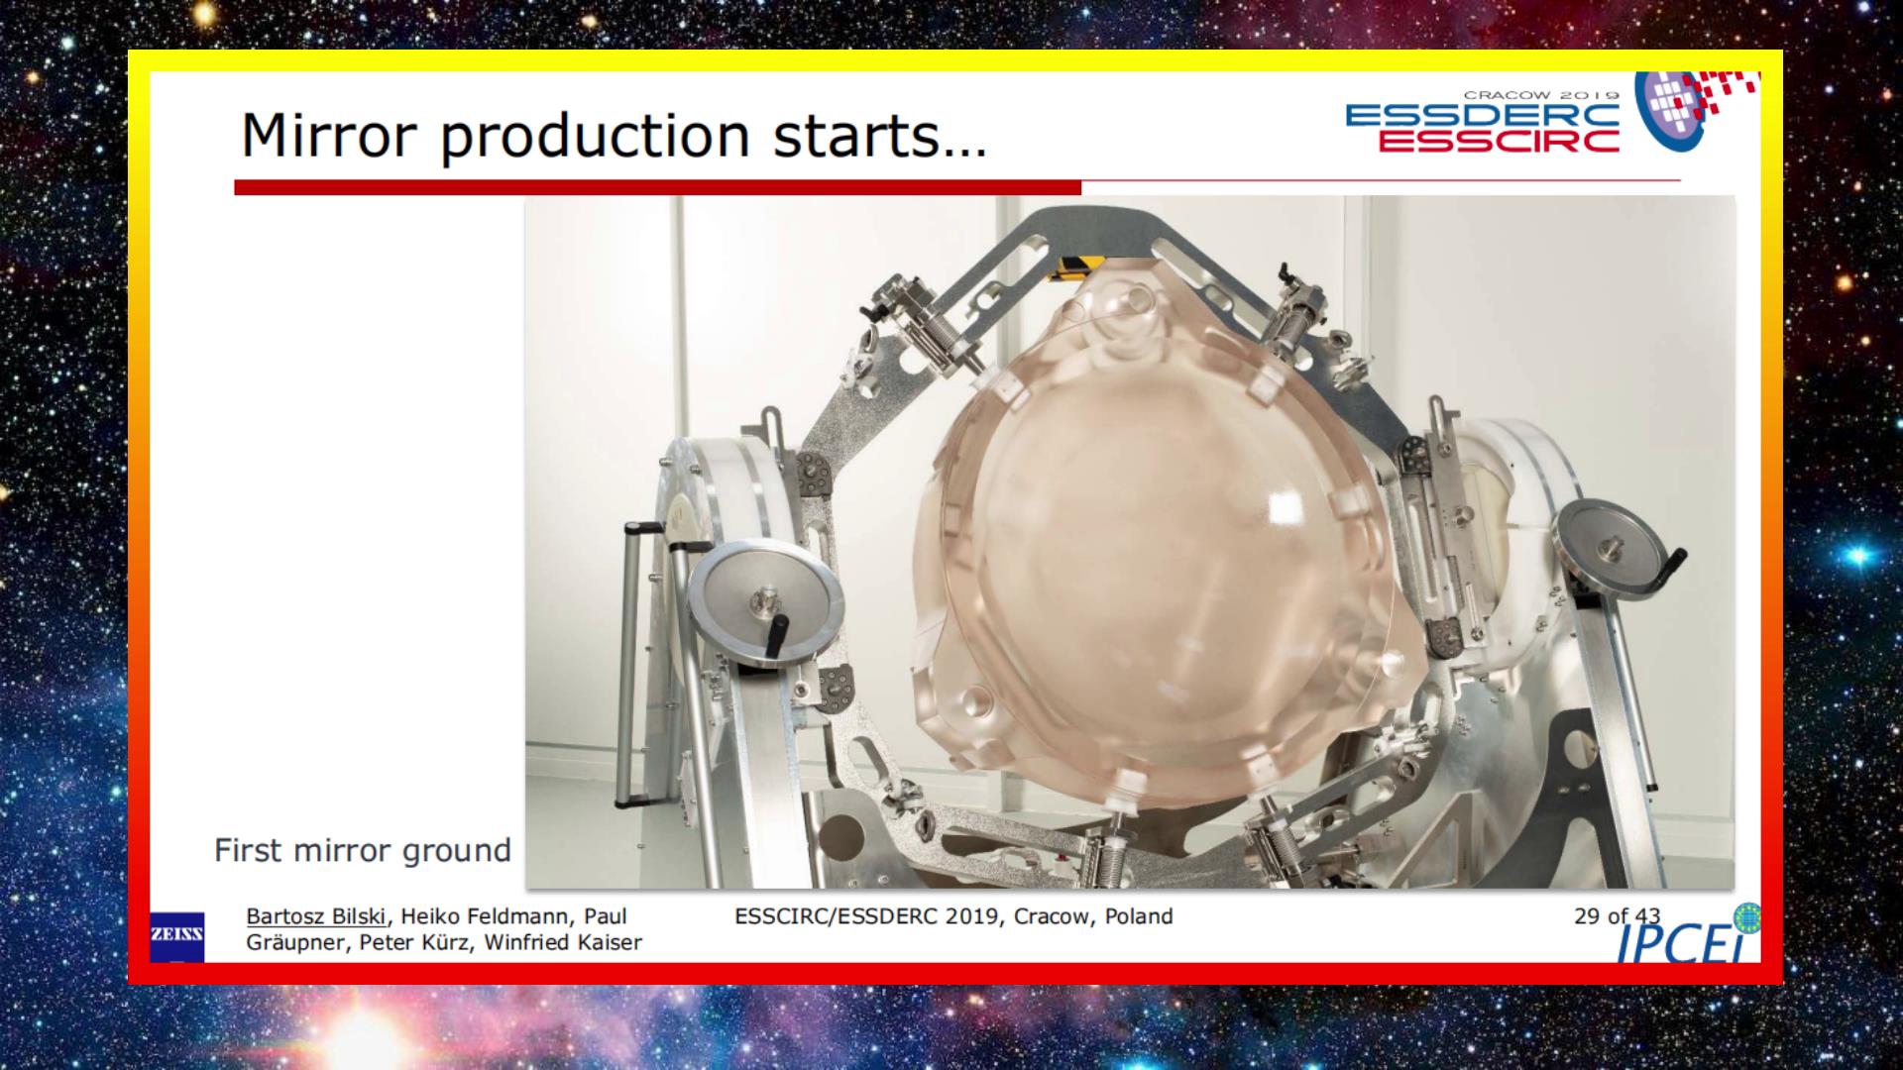Click the small globe icon above IPCEI
The image size is (1903, 1070).
click(1746, 917)
